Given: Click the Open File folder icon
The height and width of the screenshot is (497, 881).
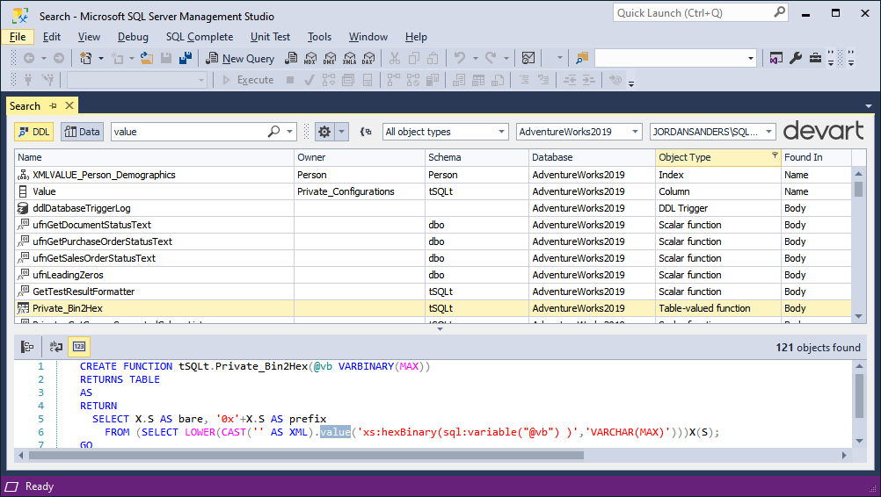Looking at the screenshot, I should click(147, 58).
